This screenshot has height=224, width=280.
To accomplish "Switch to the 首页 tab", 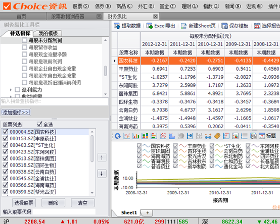I will tap(21, 17).
